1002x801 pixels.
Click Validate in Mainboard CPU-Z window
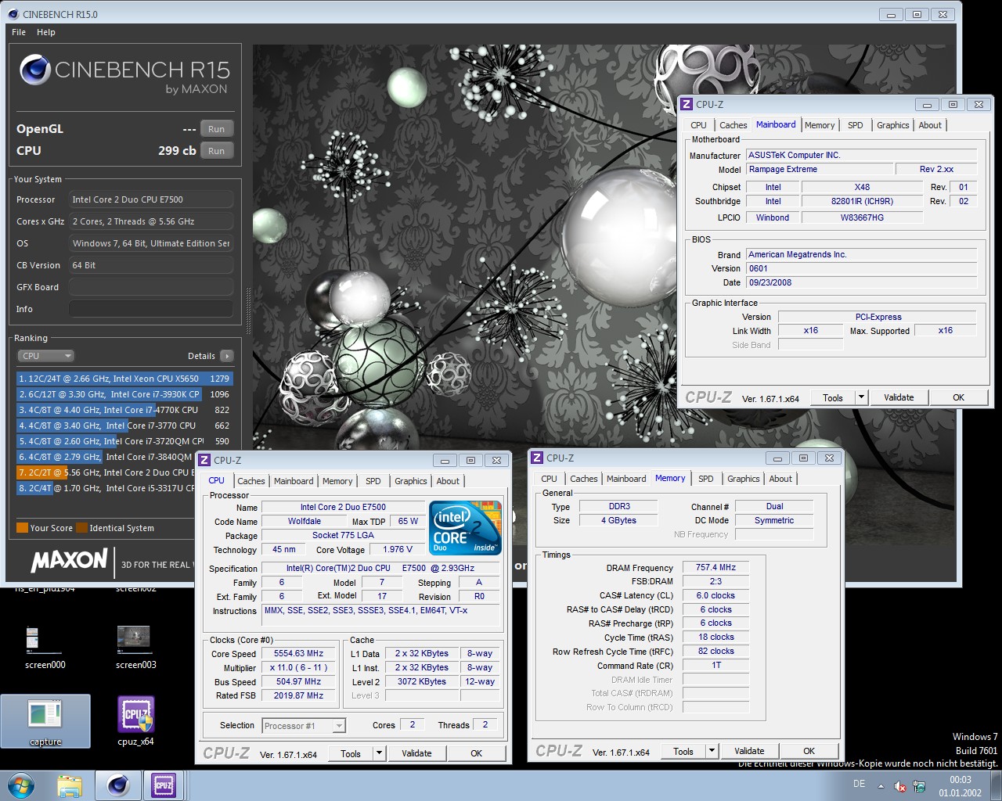tap(899, 397)
